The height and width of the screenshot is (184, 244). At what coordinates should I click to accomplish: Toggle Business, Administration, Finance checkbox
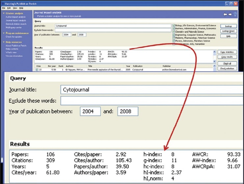(174, 29)
